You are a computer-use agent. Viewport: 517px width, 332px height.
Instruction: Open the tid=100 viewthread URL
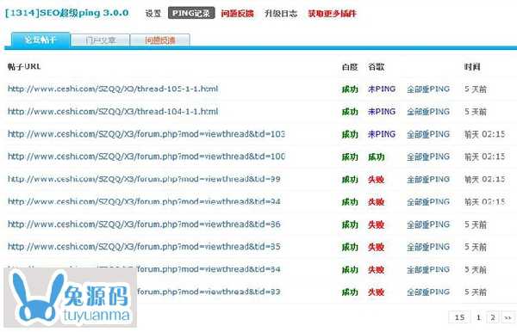146,157
